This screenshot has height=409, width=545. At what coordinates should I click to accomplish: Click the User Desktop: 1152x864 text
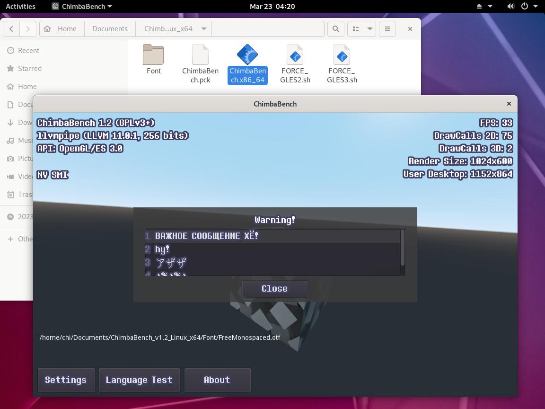pyautogui.click(x=458, y=174)
